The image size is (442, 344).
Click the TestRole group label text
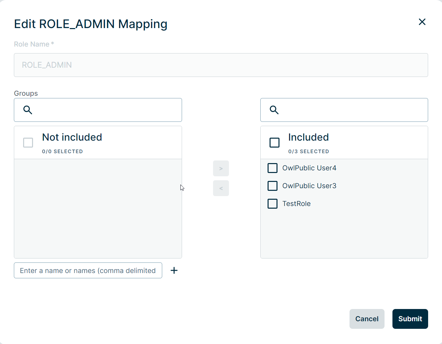click(296, 204)
